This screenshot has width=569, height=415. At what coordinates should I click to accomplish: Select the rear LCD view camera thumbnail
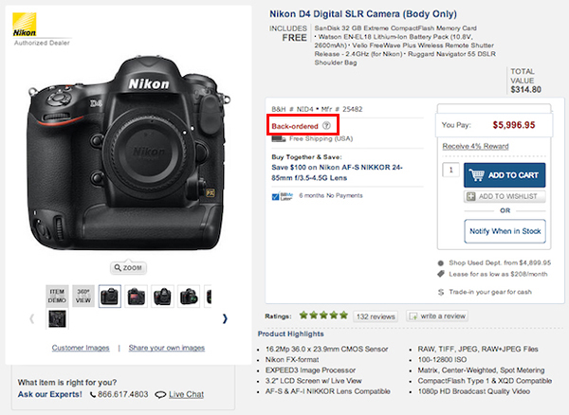pos(136,297)
